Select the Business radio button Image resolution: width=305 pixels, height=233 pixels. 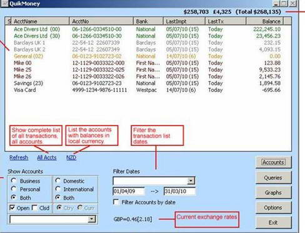tap(14, 181)
